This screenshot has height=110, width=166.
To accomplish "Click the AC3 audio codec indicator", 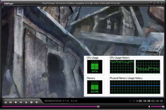I will click(54, 101).
